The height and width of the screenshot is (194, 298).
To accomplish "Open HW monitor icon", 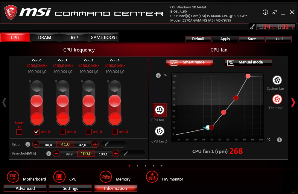I will (152, 177).
